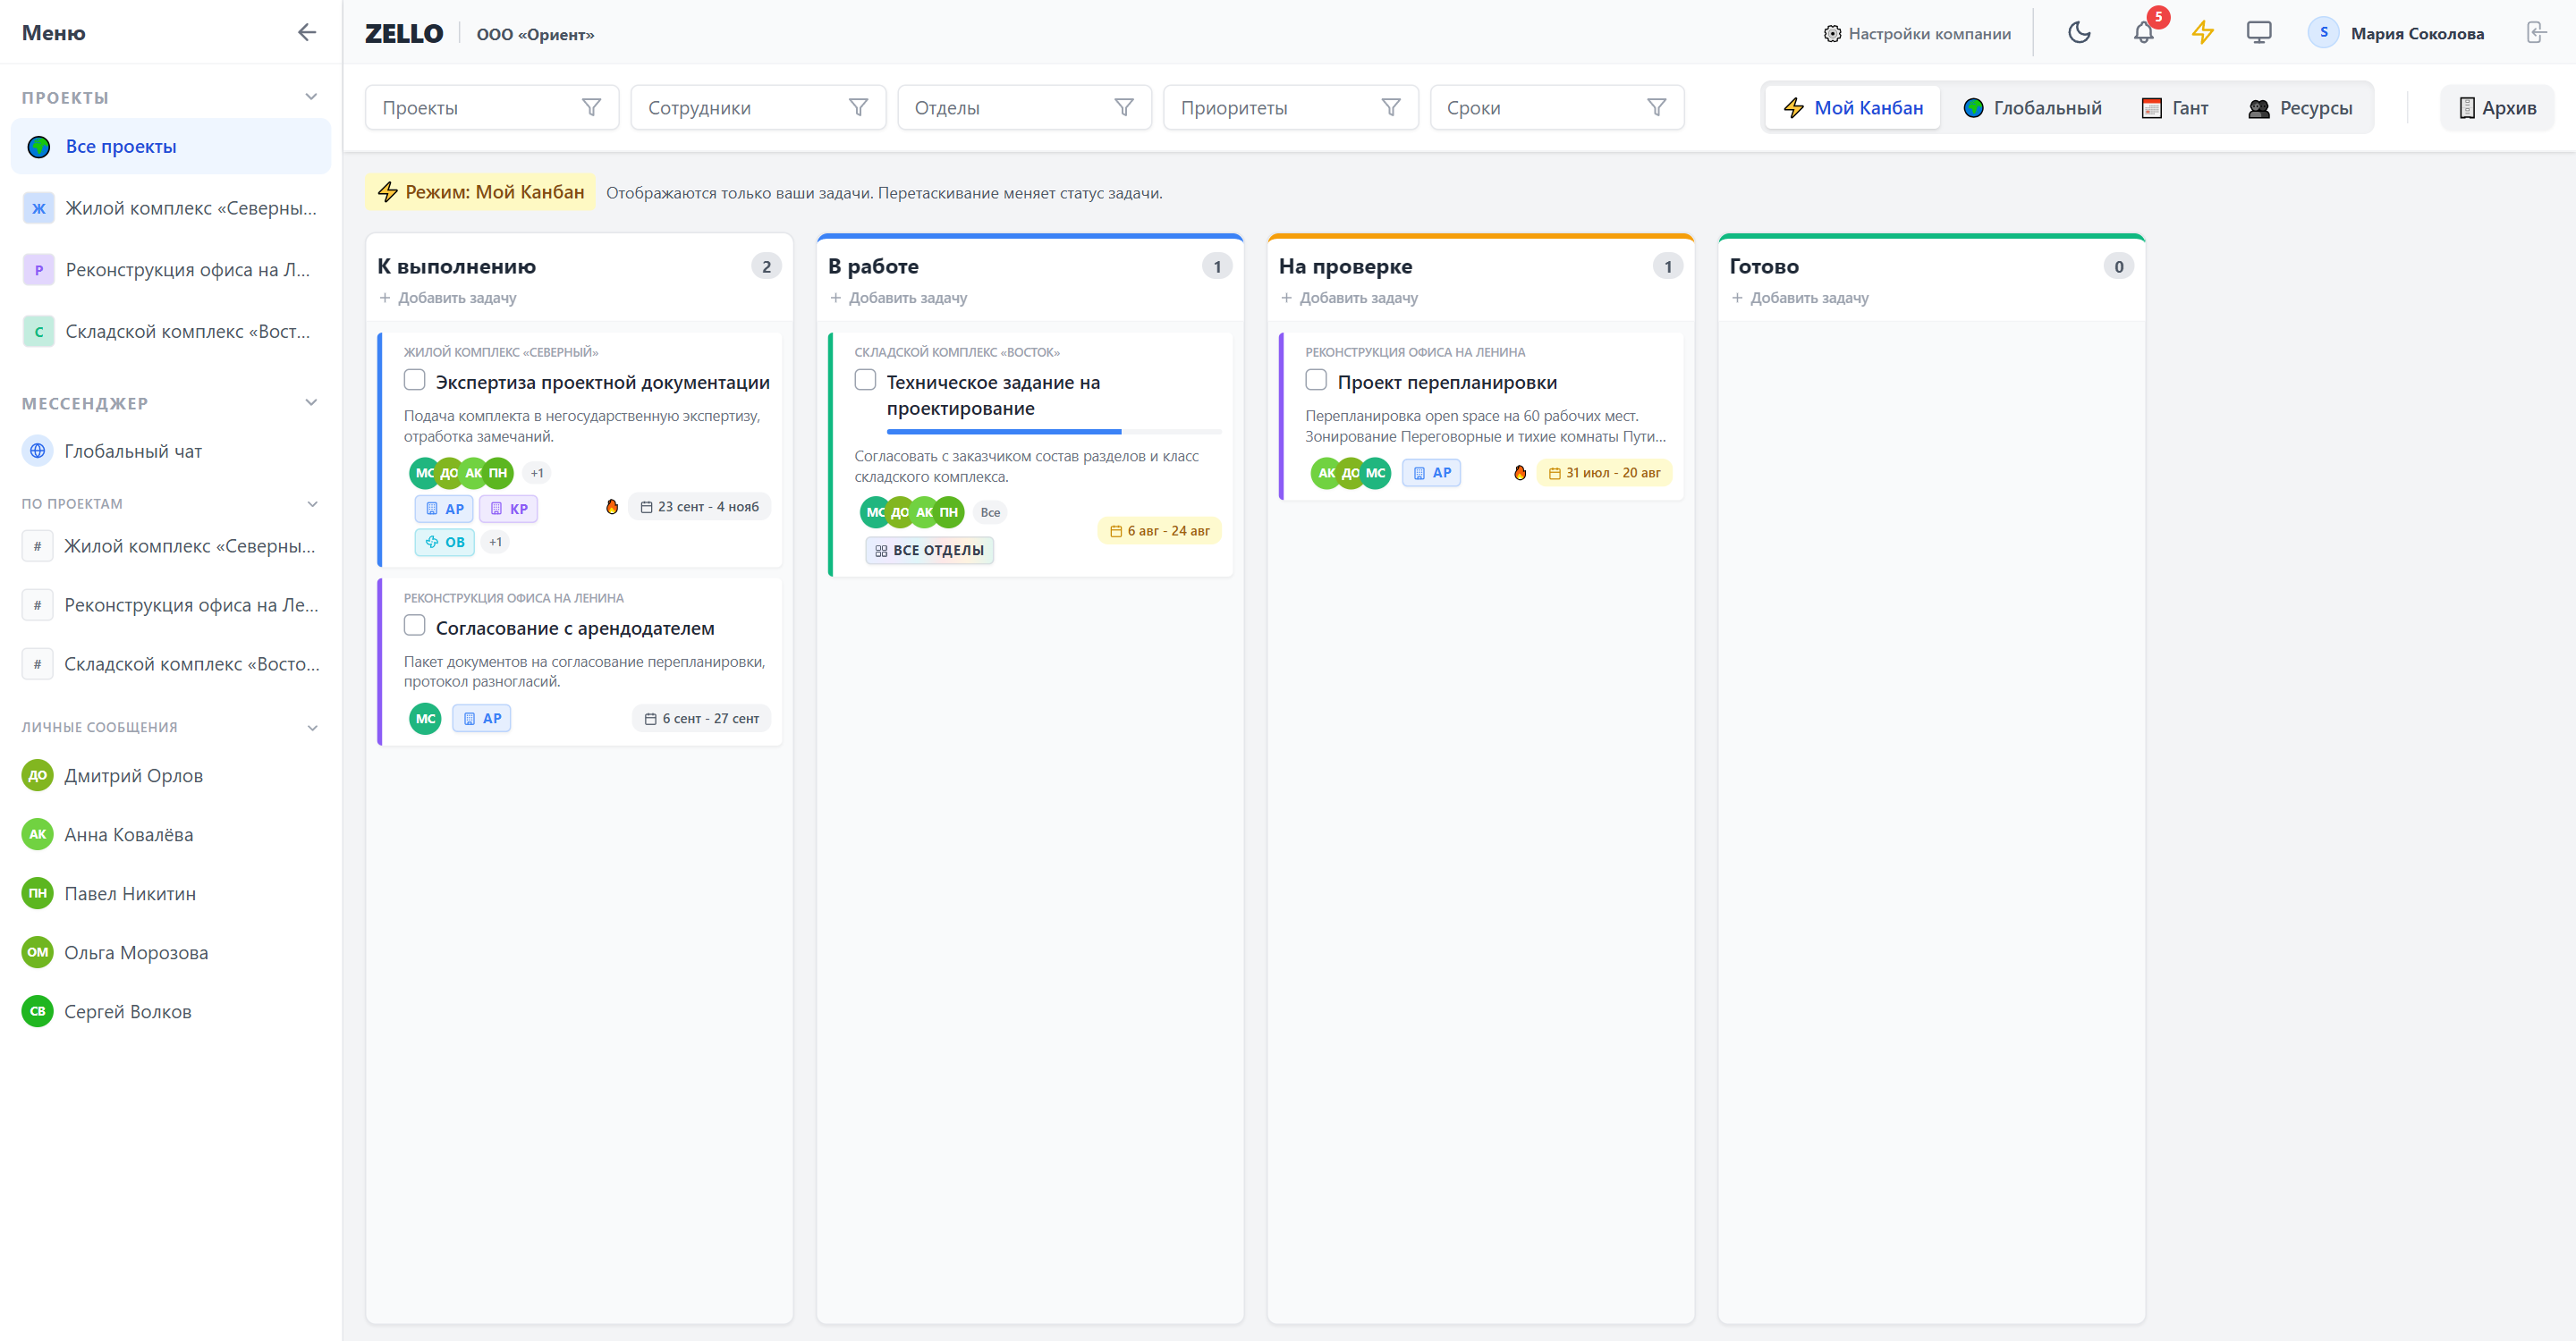Click ВСЕ ОТДЕЛЫ tag on Техническое задание card
This screenshot has height=1341, width=2576.
click(929, 551)
